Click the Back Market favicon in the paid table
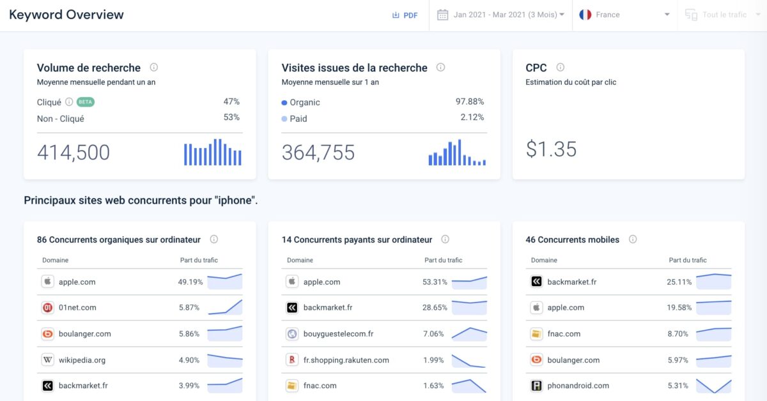Image resolution: width=767 pixels, height=401 pixels. pyautogui.click(x=292, y=308)
